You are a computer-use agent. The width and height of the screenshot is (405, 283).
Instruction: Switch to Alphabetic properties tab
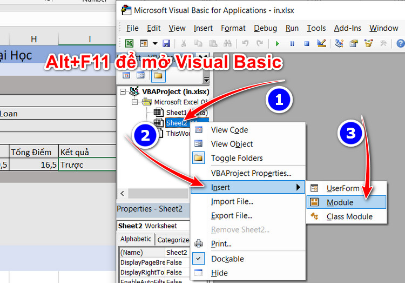coord(136,239)
